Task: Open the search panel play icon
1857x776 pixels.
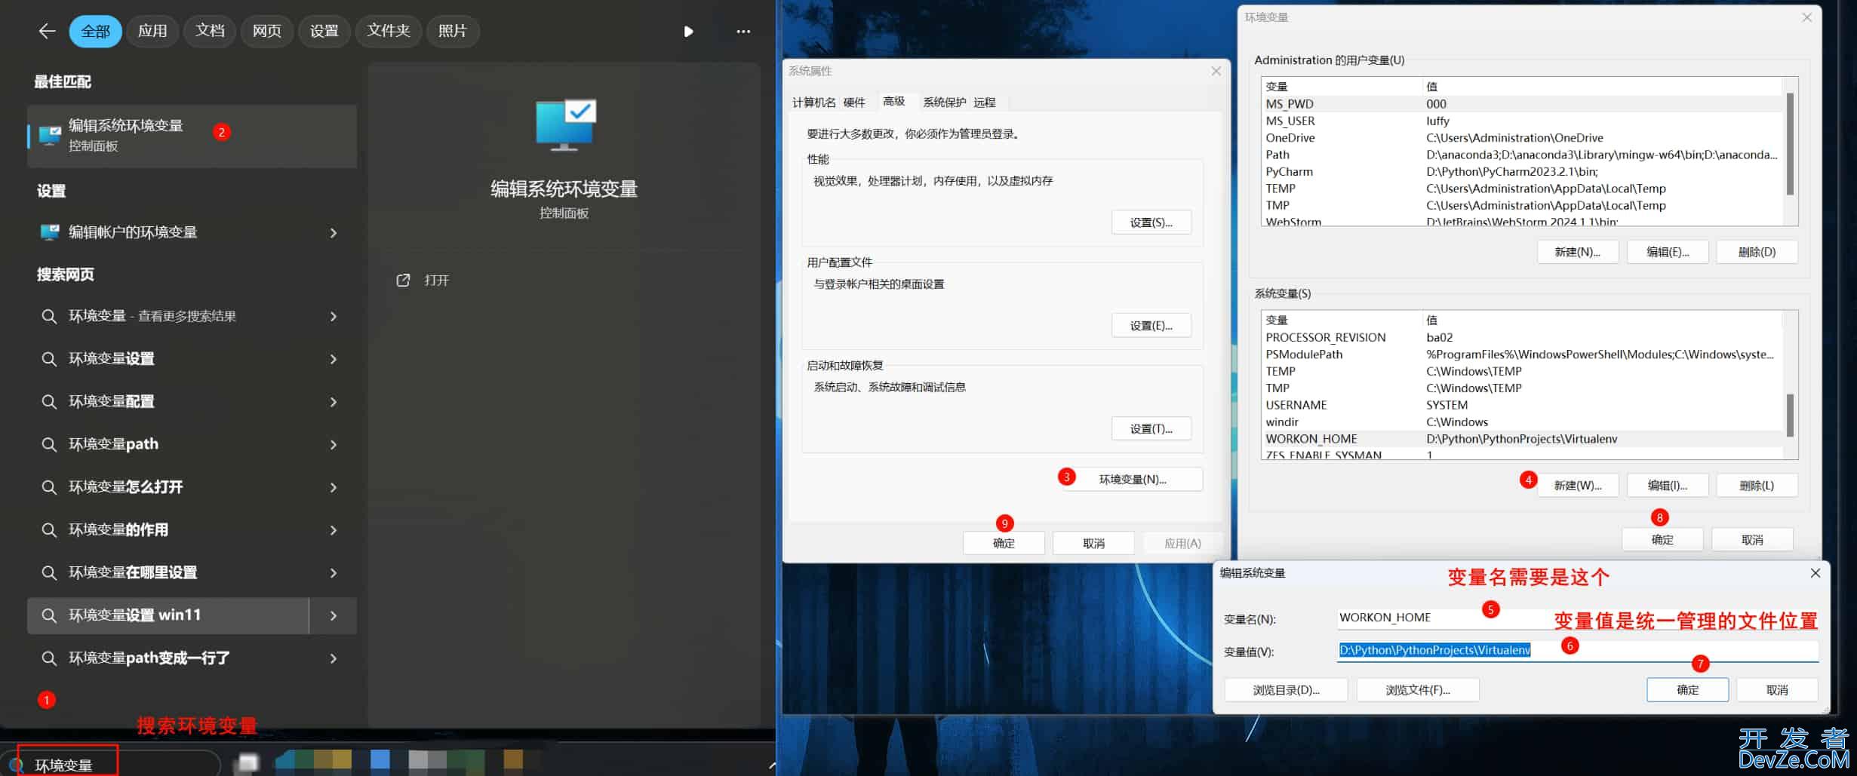Action: coord(688,32)
